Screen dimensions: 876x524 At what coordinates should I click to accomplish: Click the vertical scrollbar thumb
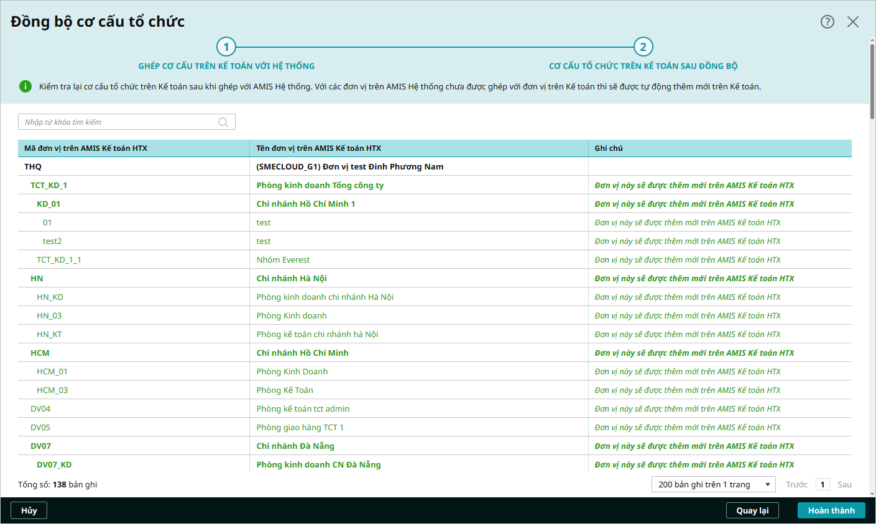tap(872, 81)
